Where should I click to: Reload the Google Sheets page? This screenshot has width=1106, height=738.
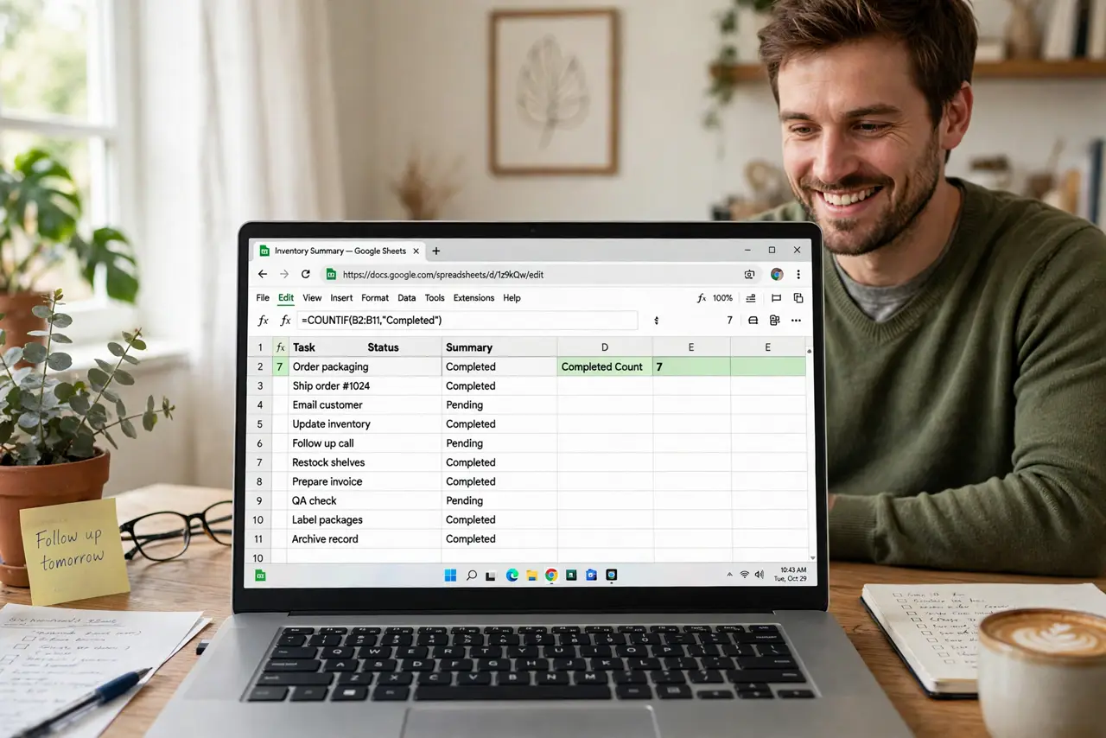(305, 274)
